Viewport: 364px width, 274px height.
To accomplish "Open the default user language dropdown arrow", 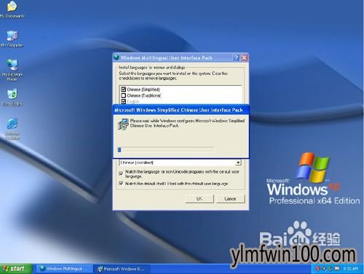I will [x=238, y=163].
